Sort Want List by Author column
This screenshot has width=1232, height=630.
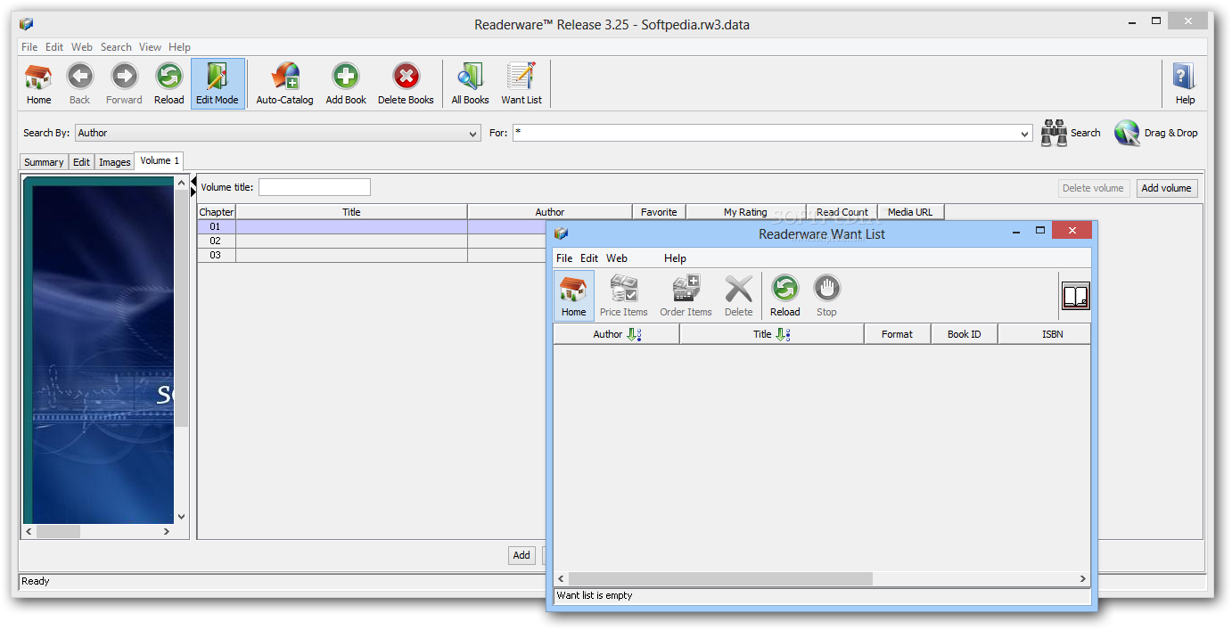616,334
